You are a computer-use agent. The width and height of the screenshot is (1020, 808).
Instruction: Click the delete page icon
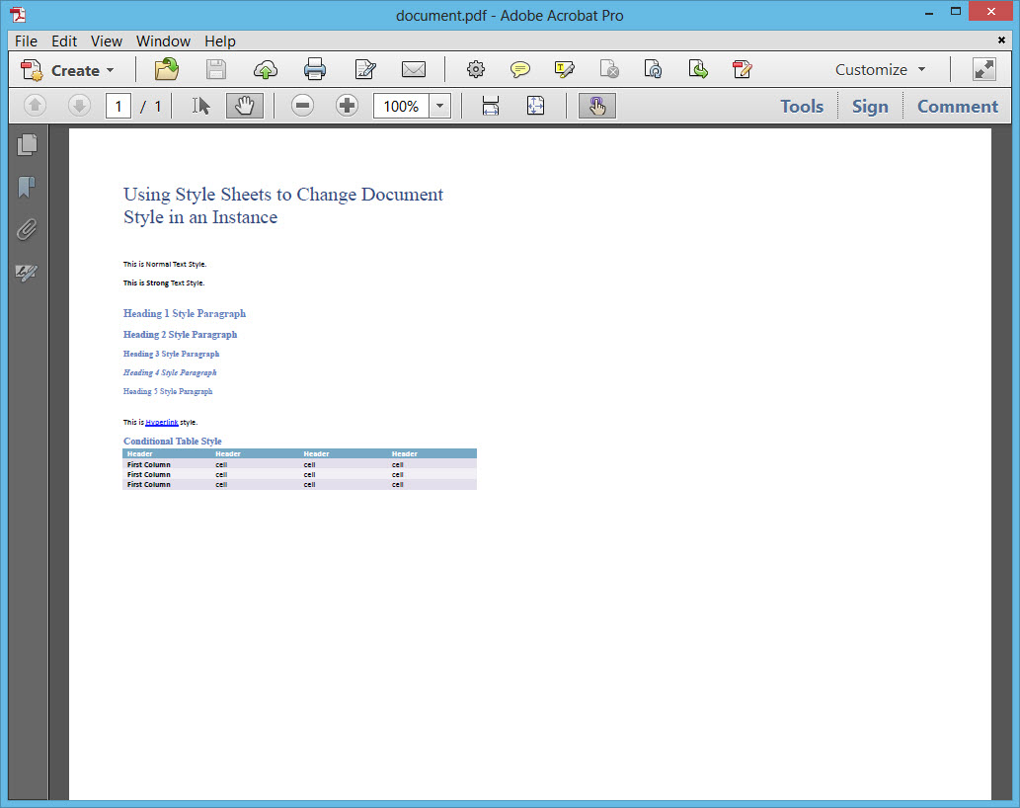coord(609,69)
